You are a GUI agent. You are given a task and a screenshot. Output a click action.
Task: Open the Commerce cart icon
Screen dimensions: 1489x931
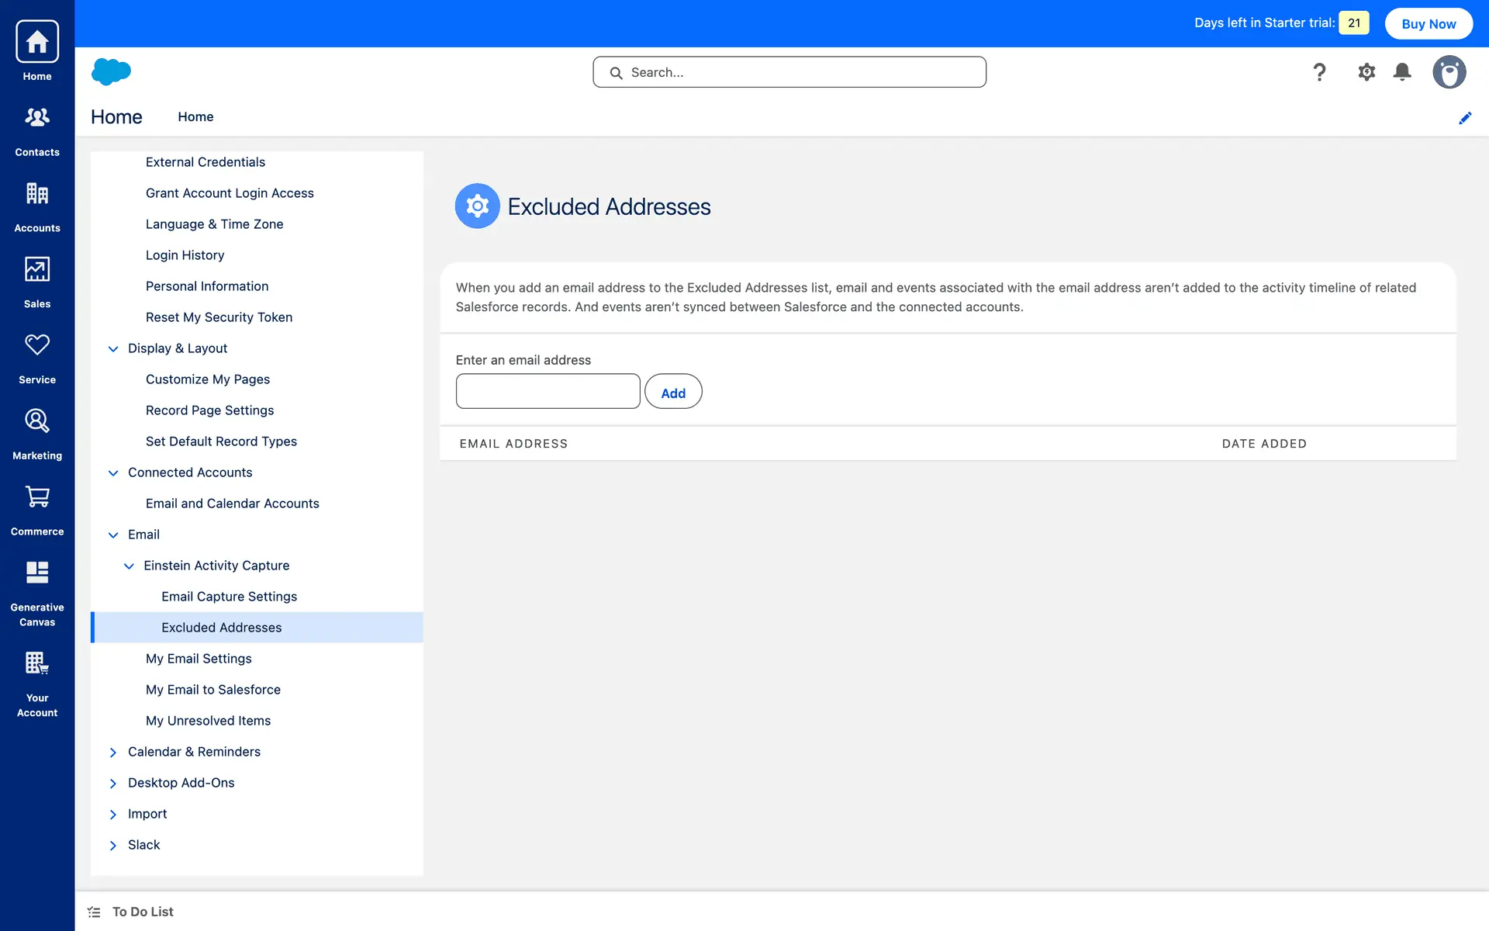[37, 497]
